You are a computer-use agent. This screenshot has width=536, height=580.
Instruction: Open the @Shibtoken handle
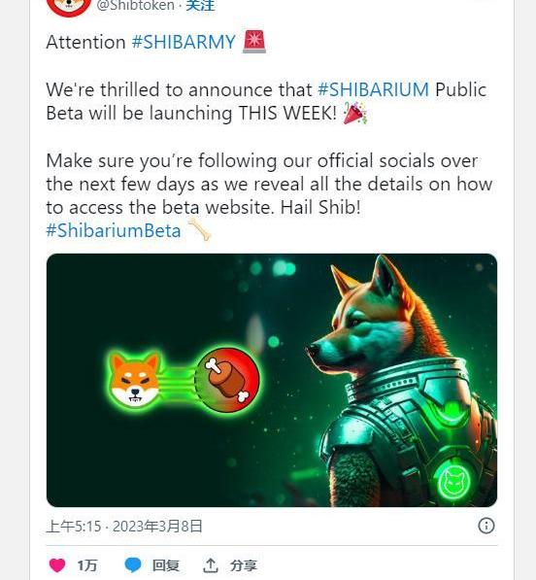136,6
